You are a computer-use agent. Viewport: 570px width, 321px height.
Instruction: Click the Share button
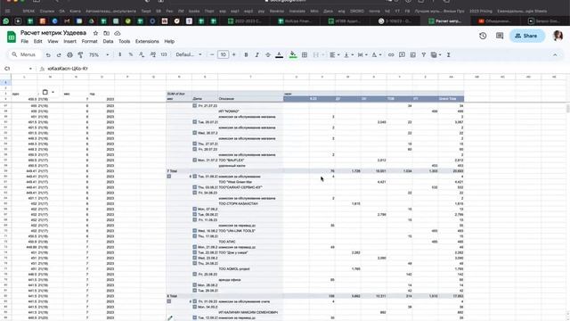pyautogui.click(x=527, y=36)
